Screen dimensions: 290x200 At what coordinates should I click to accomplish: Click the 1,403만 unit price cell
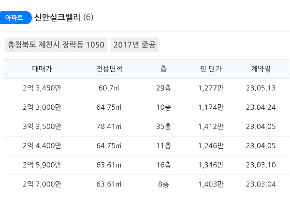point(211,184)
